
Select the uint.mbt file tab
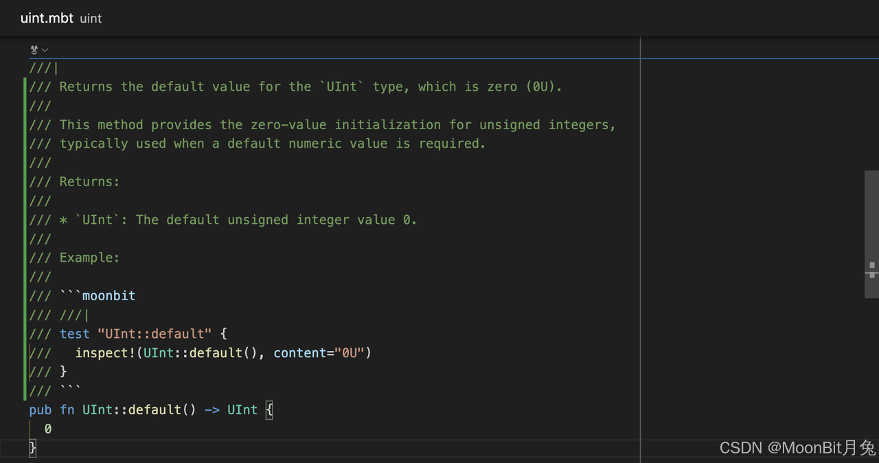point(47,18)
